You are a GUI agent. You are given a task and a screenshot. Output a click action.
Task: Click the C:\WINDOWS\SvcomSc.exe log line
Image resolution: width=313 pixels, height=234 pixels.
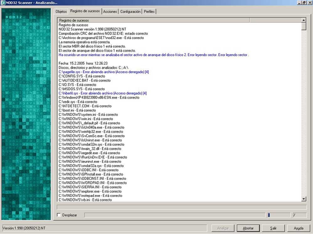92,136
